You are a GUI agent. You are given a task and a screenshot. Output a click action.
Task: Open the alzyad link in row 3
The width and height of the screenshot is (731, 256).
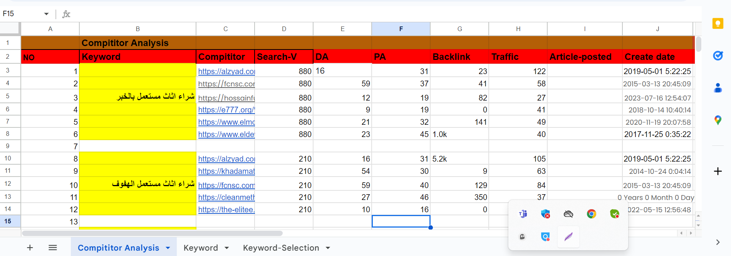coord(226,71)
